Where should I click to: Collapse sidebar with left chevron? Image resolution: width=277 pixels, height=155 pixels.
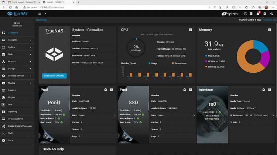coord(45,14)
